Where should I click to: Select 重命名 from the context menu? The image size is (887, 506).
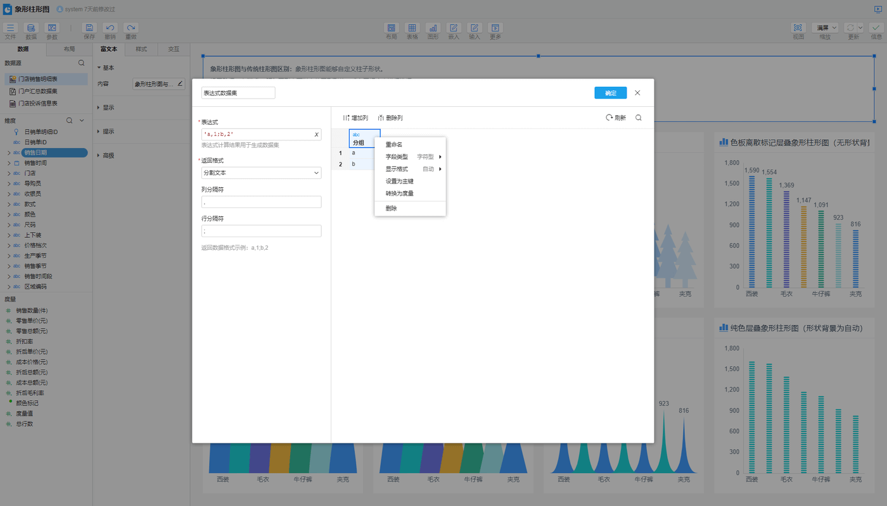tap(394, 145)
